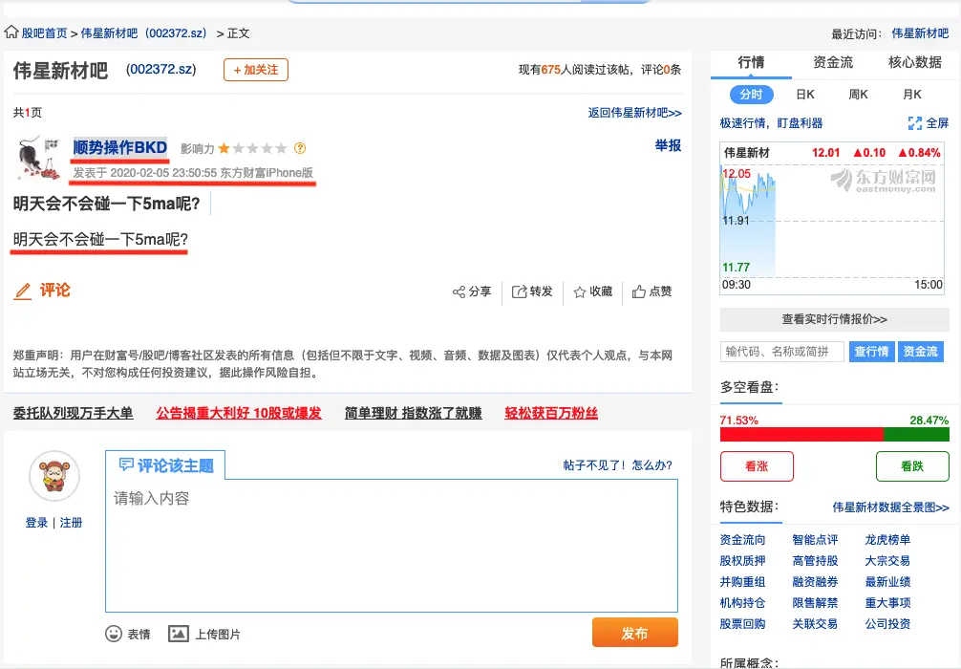Viewport: 961px width, 669px height.
Task: Switch to the 资金流 tab
Action: tap(832, 62)
